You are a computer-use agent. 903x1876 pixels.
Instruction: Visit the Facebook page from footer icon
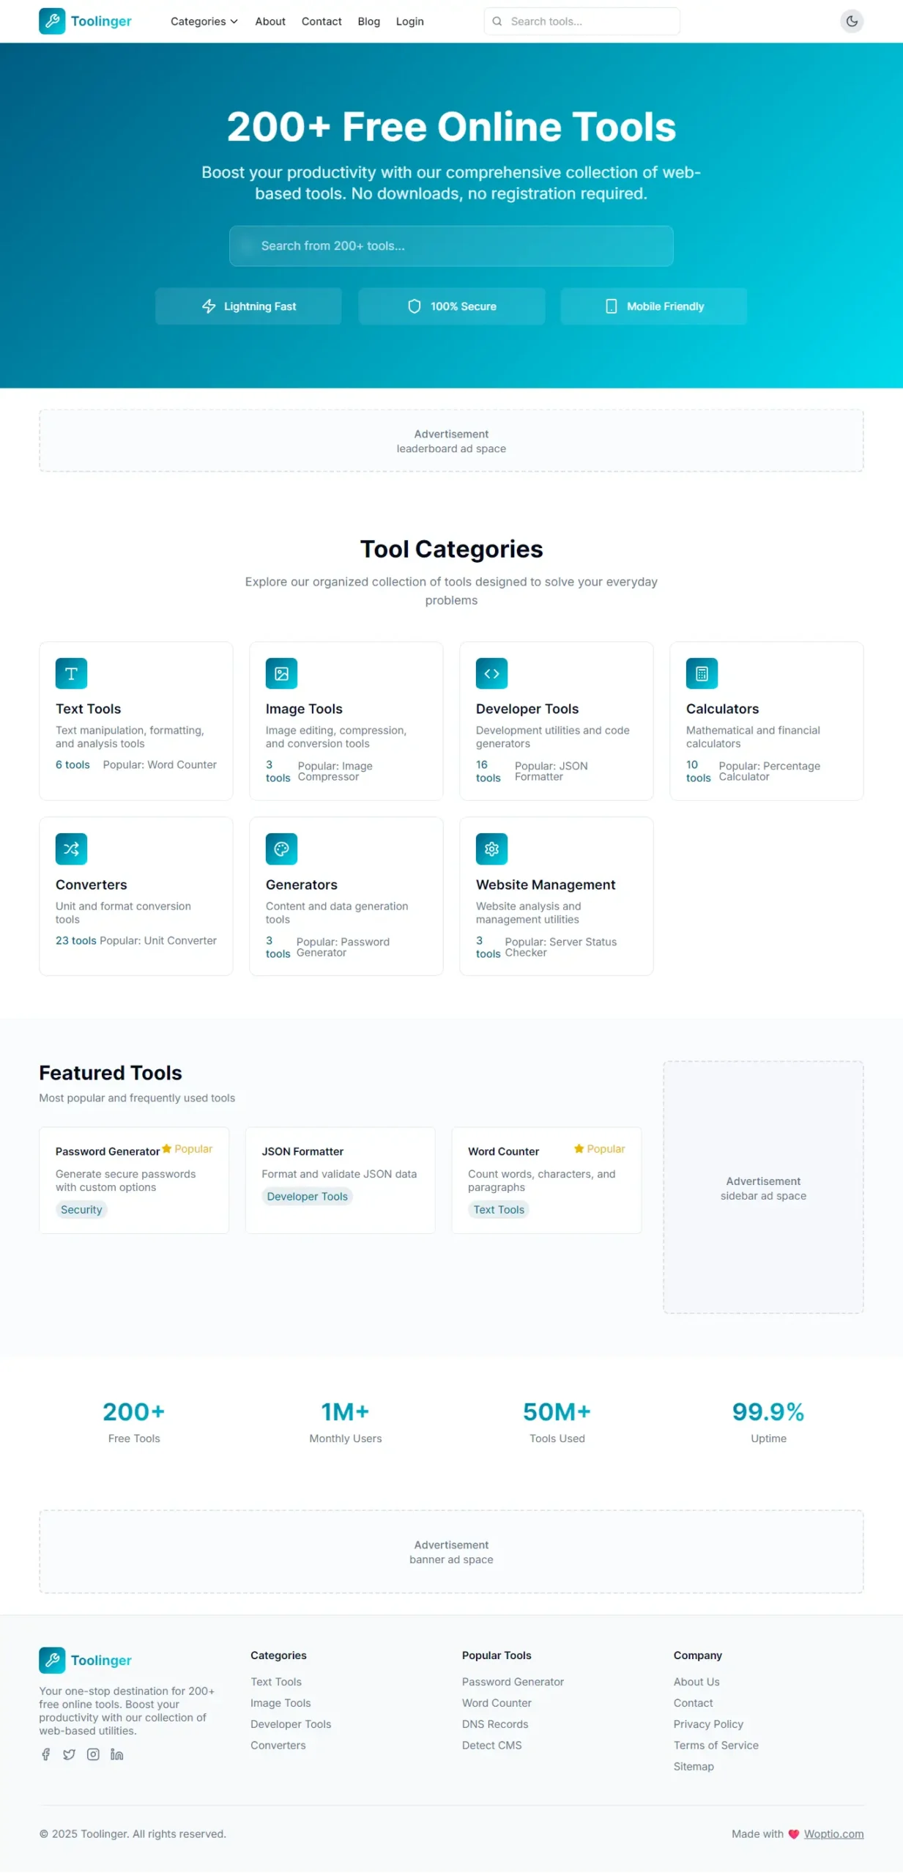point(45,1754)
